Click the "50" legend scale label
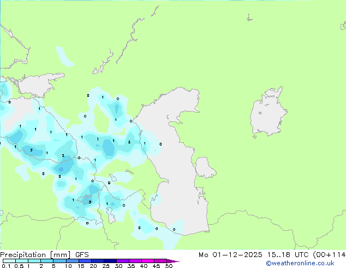The width and height of the screenshot is (346, 268). 169,266
